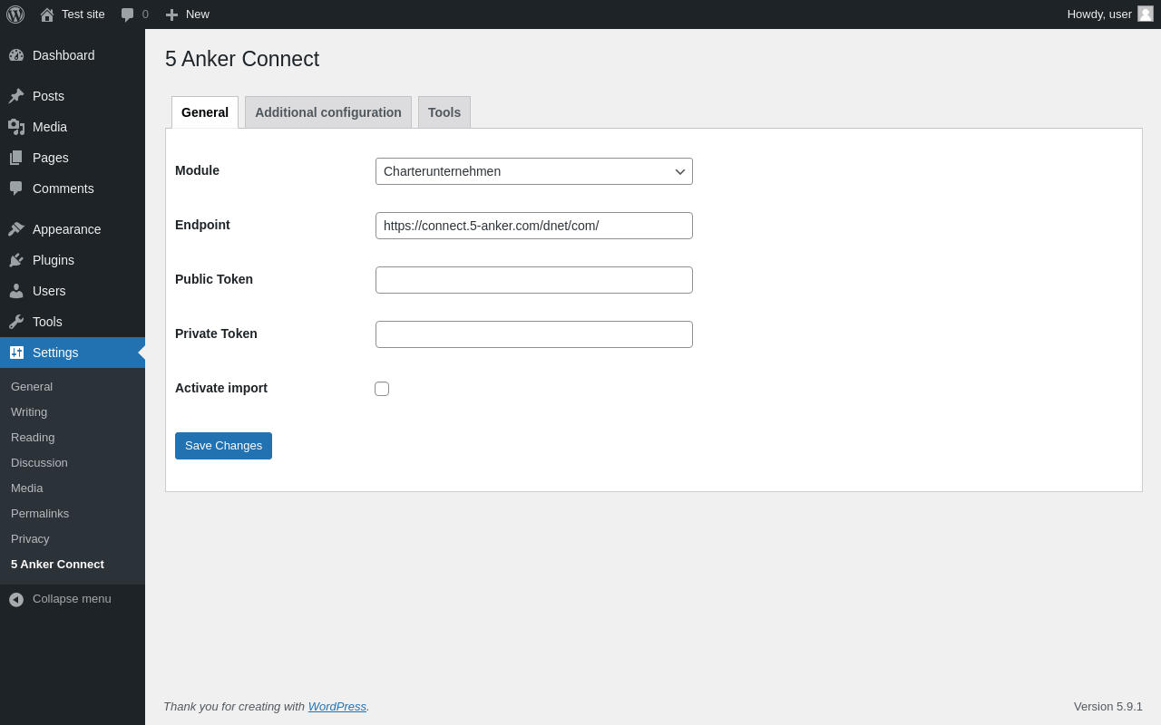The width and height of the screenshot is (1161, 725).
Task: Click the Media camera icon in sidebar
Action: pyautogui.click(x=16, y=127)
